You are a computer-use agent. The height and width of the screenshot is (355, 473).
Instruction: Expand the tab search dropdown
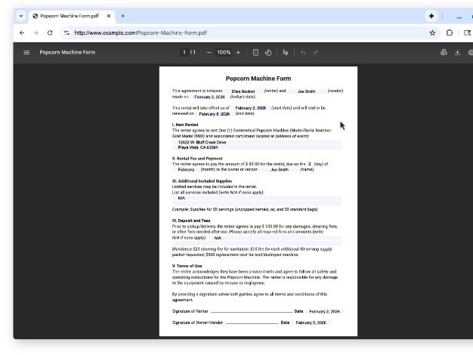tap(20, 15)
